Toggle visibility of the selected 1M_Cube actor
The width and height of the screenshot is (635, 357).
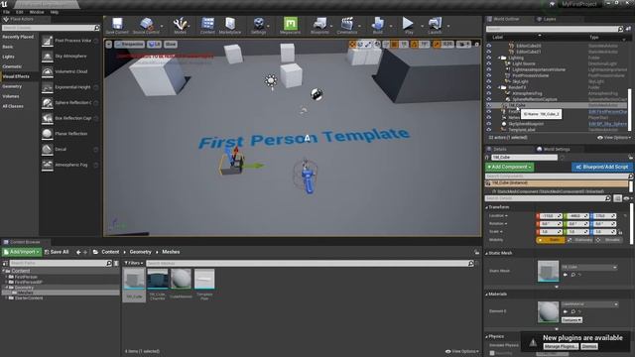tap(489, 105)
